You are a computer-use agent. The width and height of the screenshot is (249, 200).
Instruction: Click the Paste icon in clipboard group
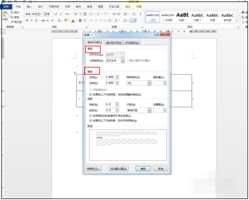5,16
